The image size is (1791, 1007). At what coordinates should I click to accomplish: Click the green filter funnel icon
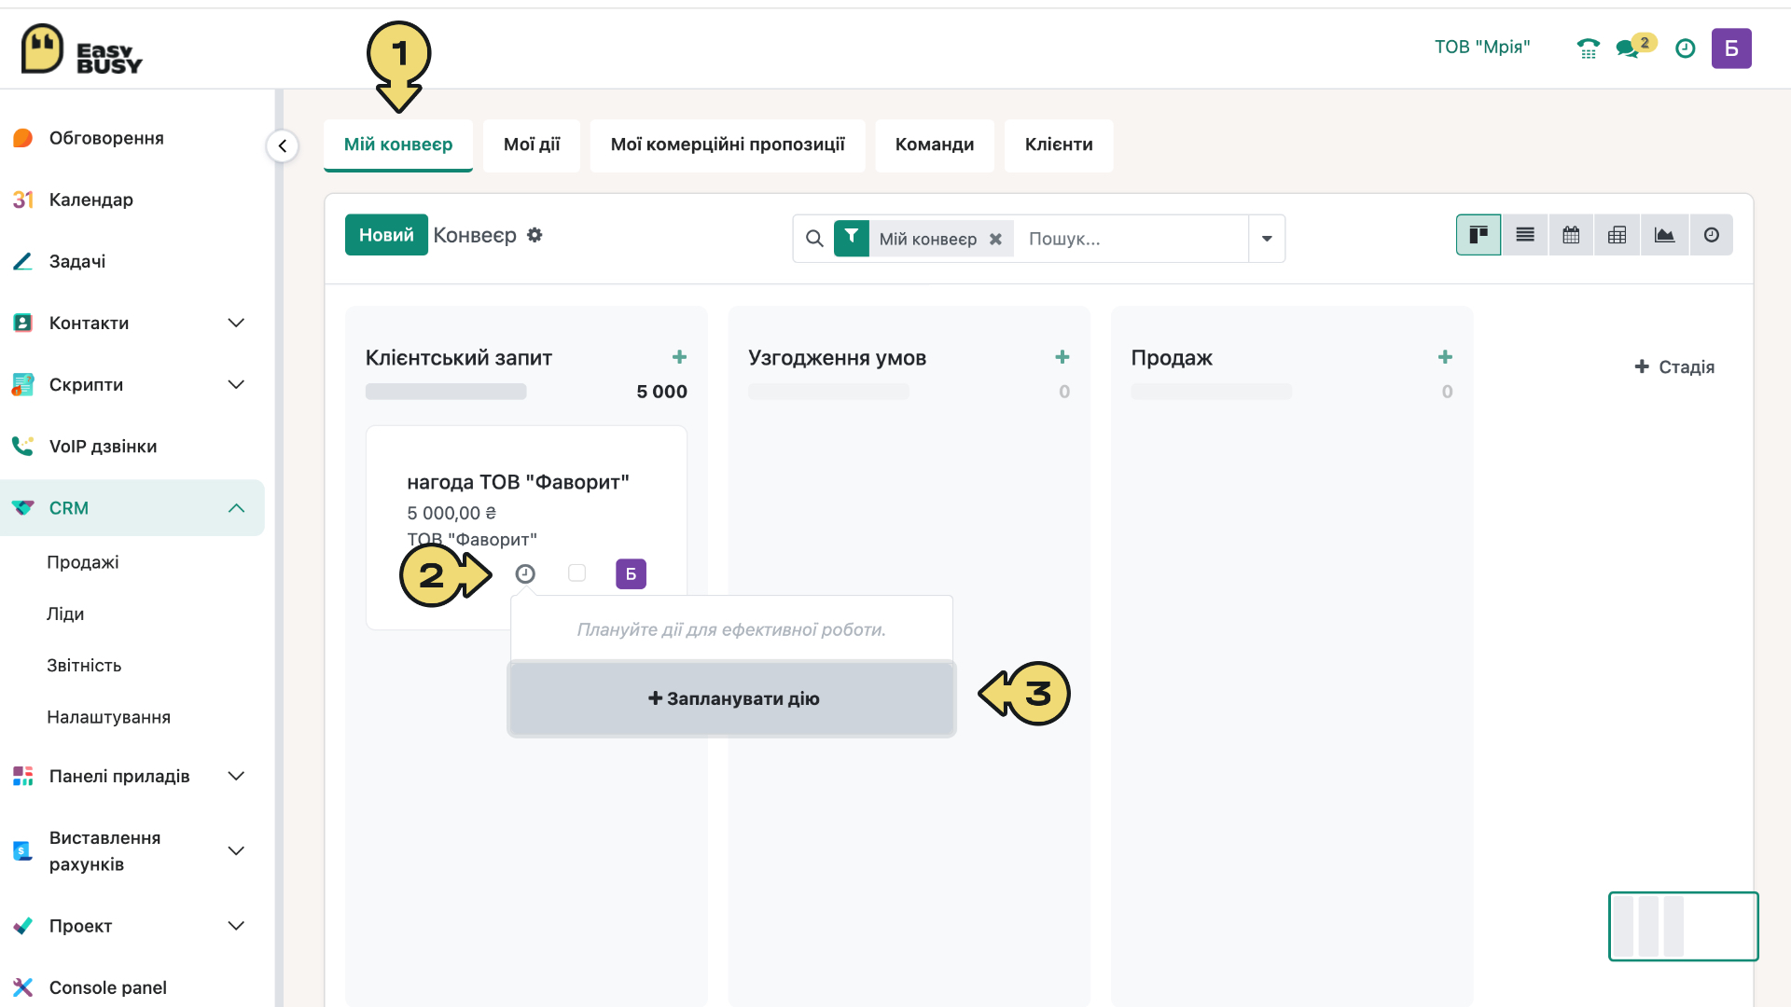point(851,238)
